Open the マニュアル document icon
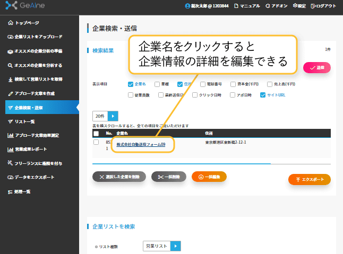Viewport: 343px width, 254px height. coord(236,6)
